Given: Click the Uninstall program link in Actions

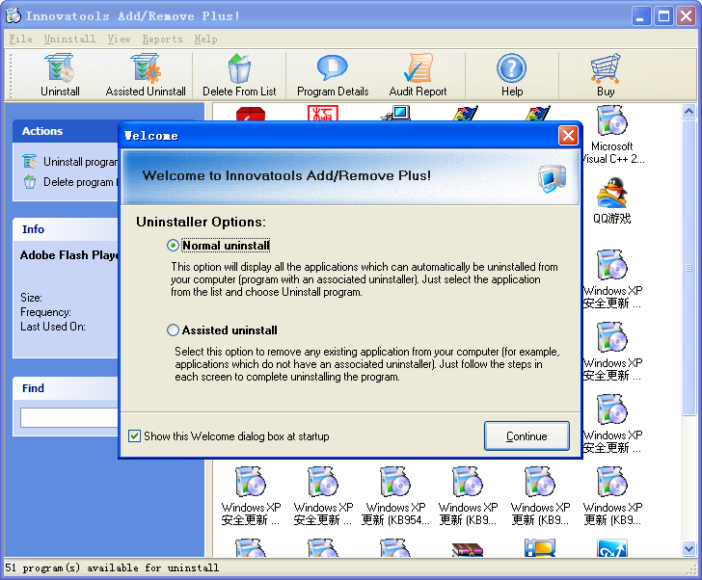Looking at the screenshot, I should point(79,162).
